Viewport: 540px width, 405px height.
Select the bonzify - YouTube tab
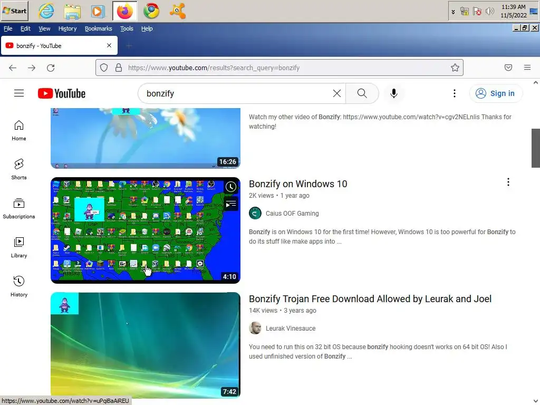point(59,45)
